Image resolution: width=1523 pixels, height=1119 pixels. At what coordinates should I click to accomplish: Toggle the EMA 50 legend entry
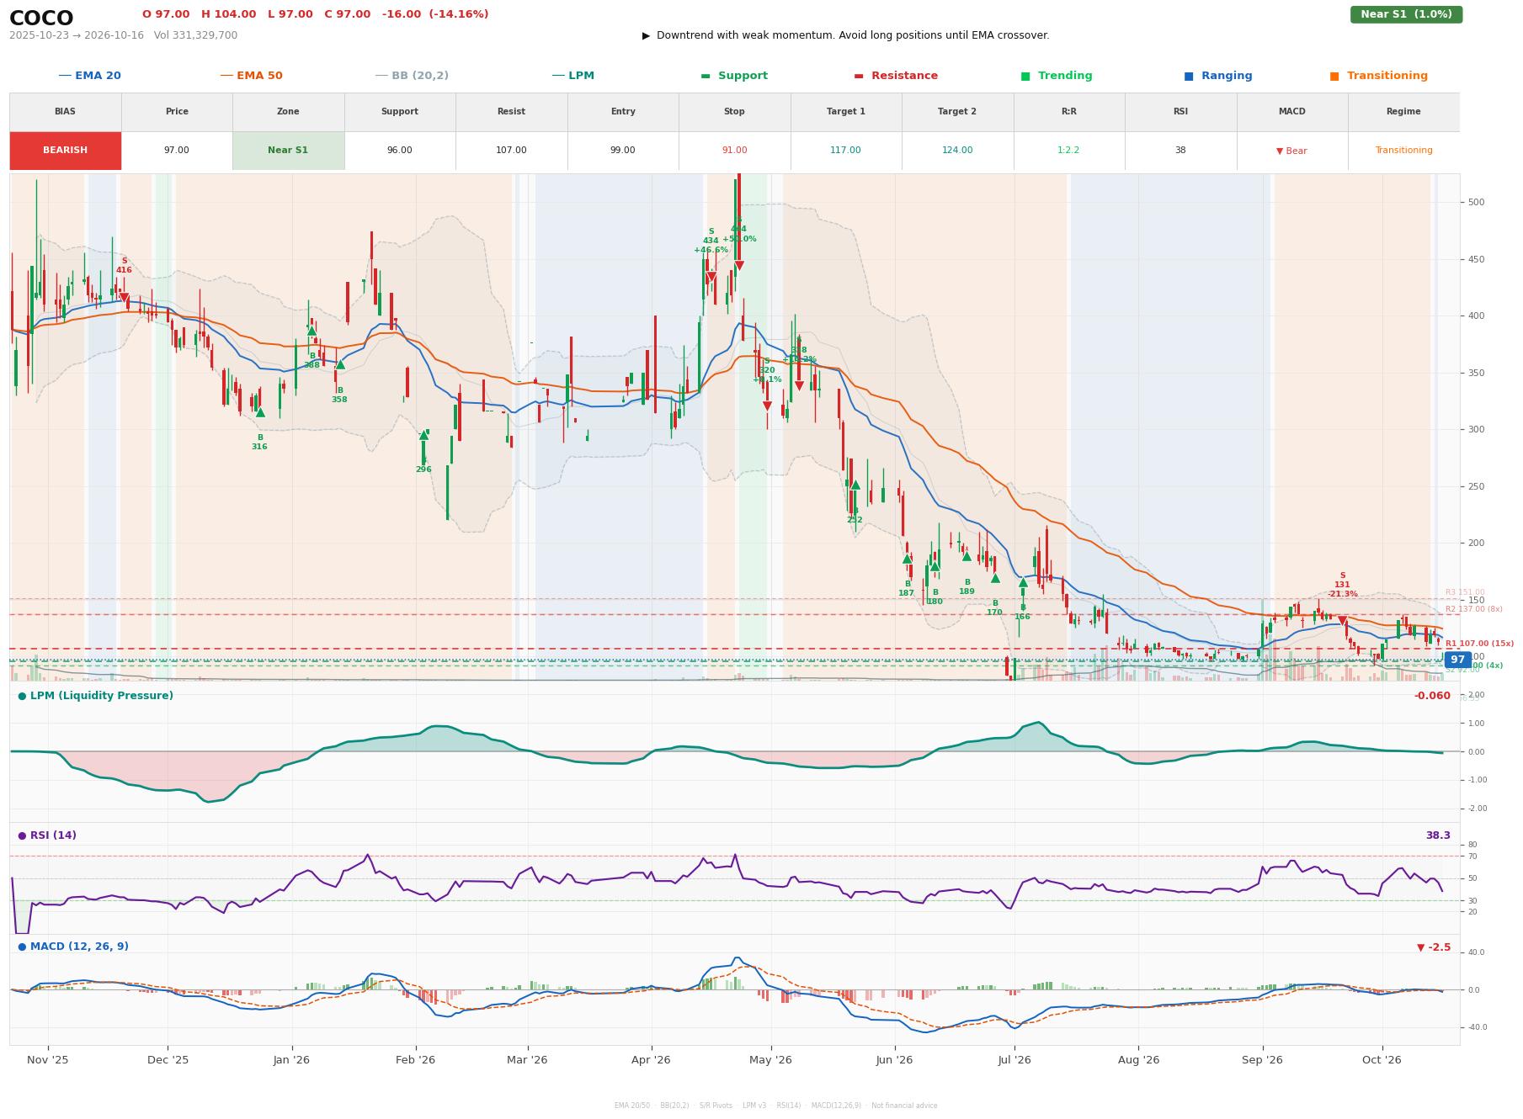[x=251, y=76]
